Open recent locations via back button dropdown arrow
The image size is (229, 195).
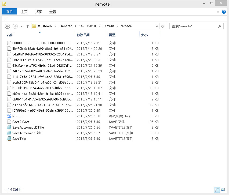(x=21, y=26)
